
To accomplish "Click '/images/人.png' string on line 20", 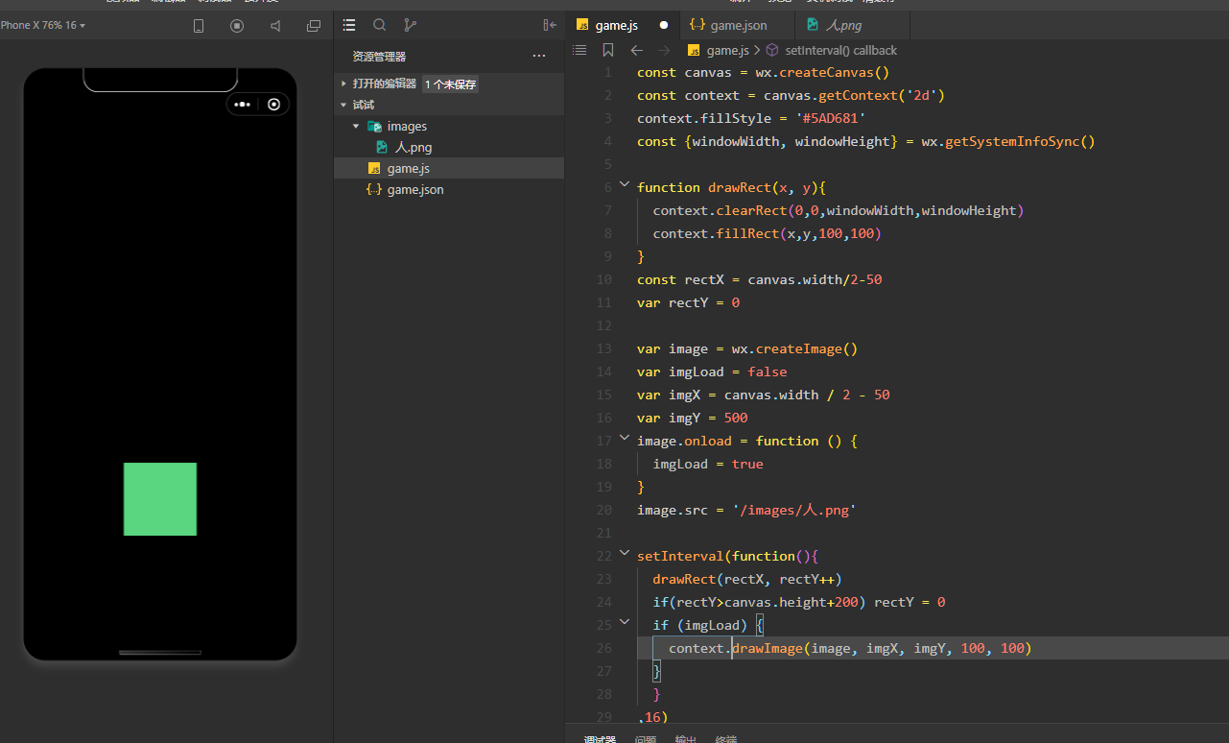I will click(x=794, y=510).
